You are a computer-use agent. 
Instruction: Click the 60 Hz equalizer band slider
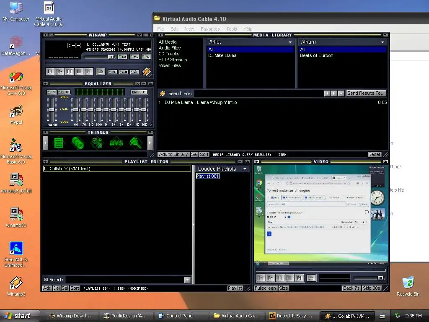pos(76,109)
